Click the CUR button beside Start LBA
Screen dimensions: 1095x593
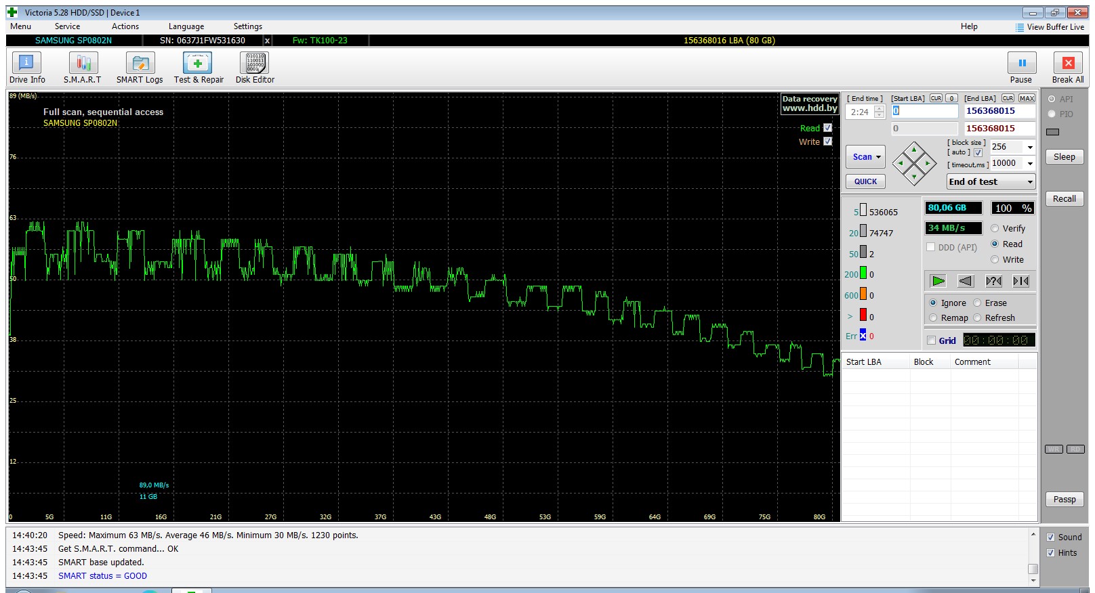(x=936, y=98)
